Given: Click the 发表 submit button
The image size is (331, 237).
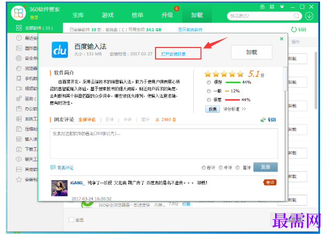Looking at the screenshot, I should point(266,167).
